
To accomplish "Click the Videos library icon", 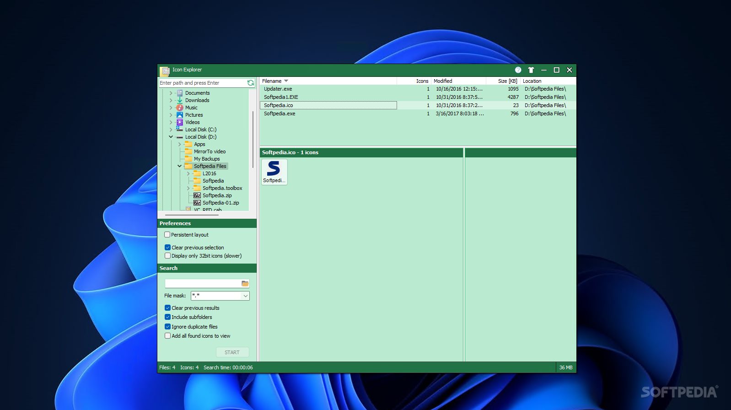I will [x=180, y=122].
